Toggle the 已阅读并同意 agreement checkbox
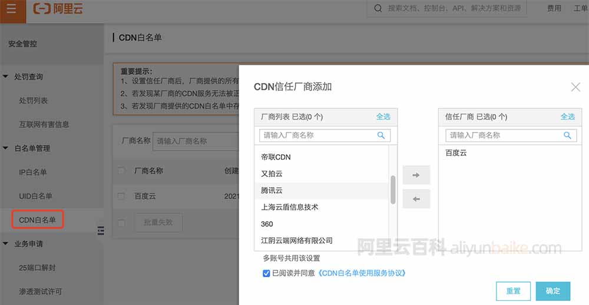 click(x=266, y=273)
